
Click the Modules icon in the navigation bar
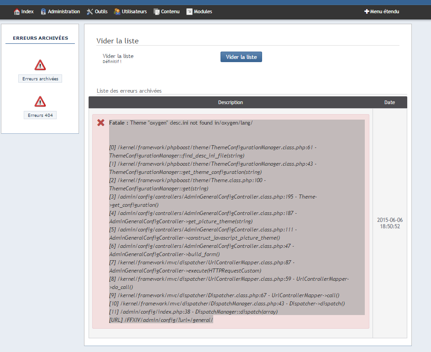(x=189, y=12)
